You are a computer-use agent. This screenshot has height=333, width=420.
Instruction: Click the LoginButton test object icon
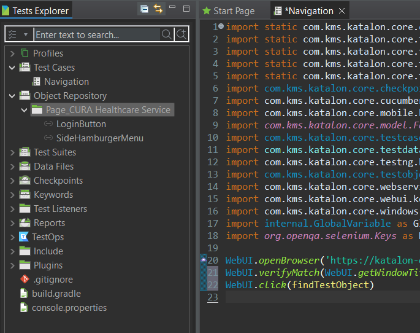(48, 123)
